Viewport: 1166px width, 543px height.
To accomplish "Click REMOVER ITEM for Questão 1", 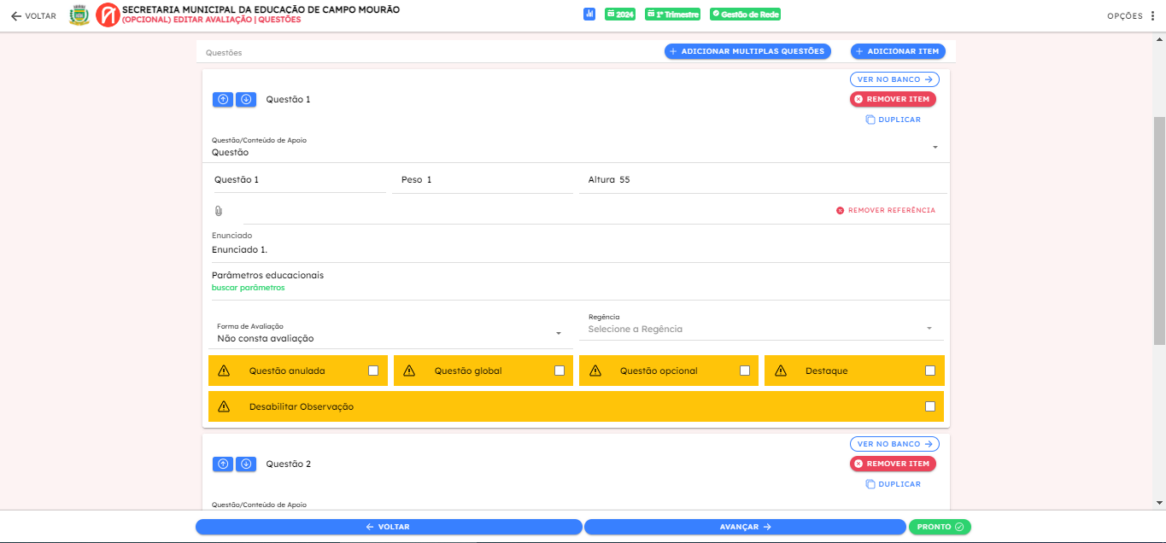I will [893, 99].
